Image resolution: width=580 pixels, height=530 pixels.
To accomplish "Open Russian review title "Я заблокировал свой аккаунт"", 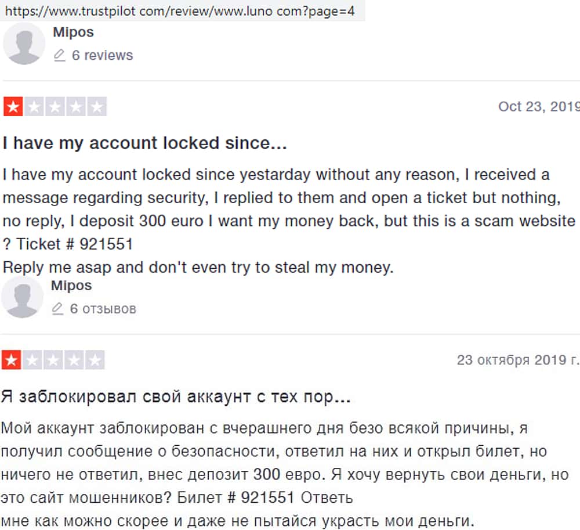I will click(x=175, y=396).
